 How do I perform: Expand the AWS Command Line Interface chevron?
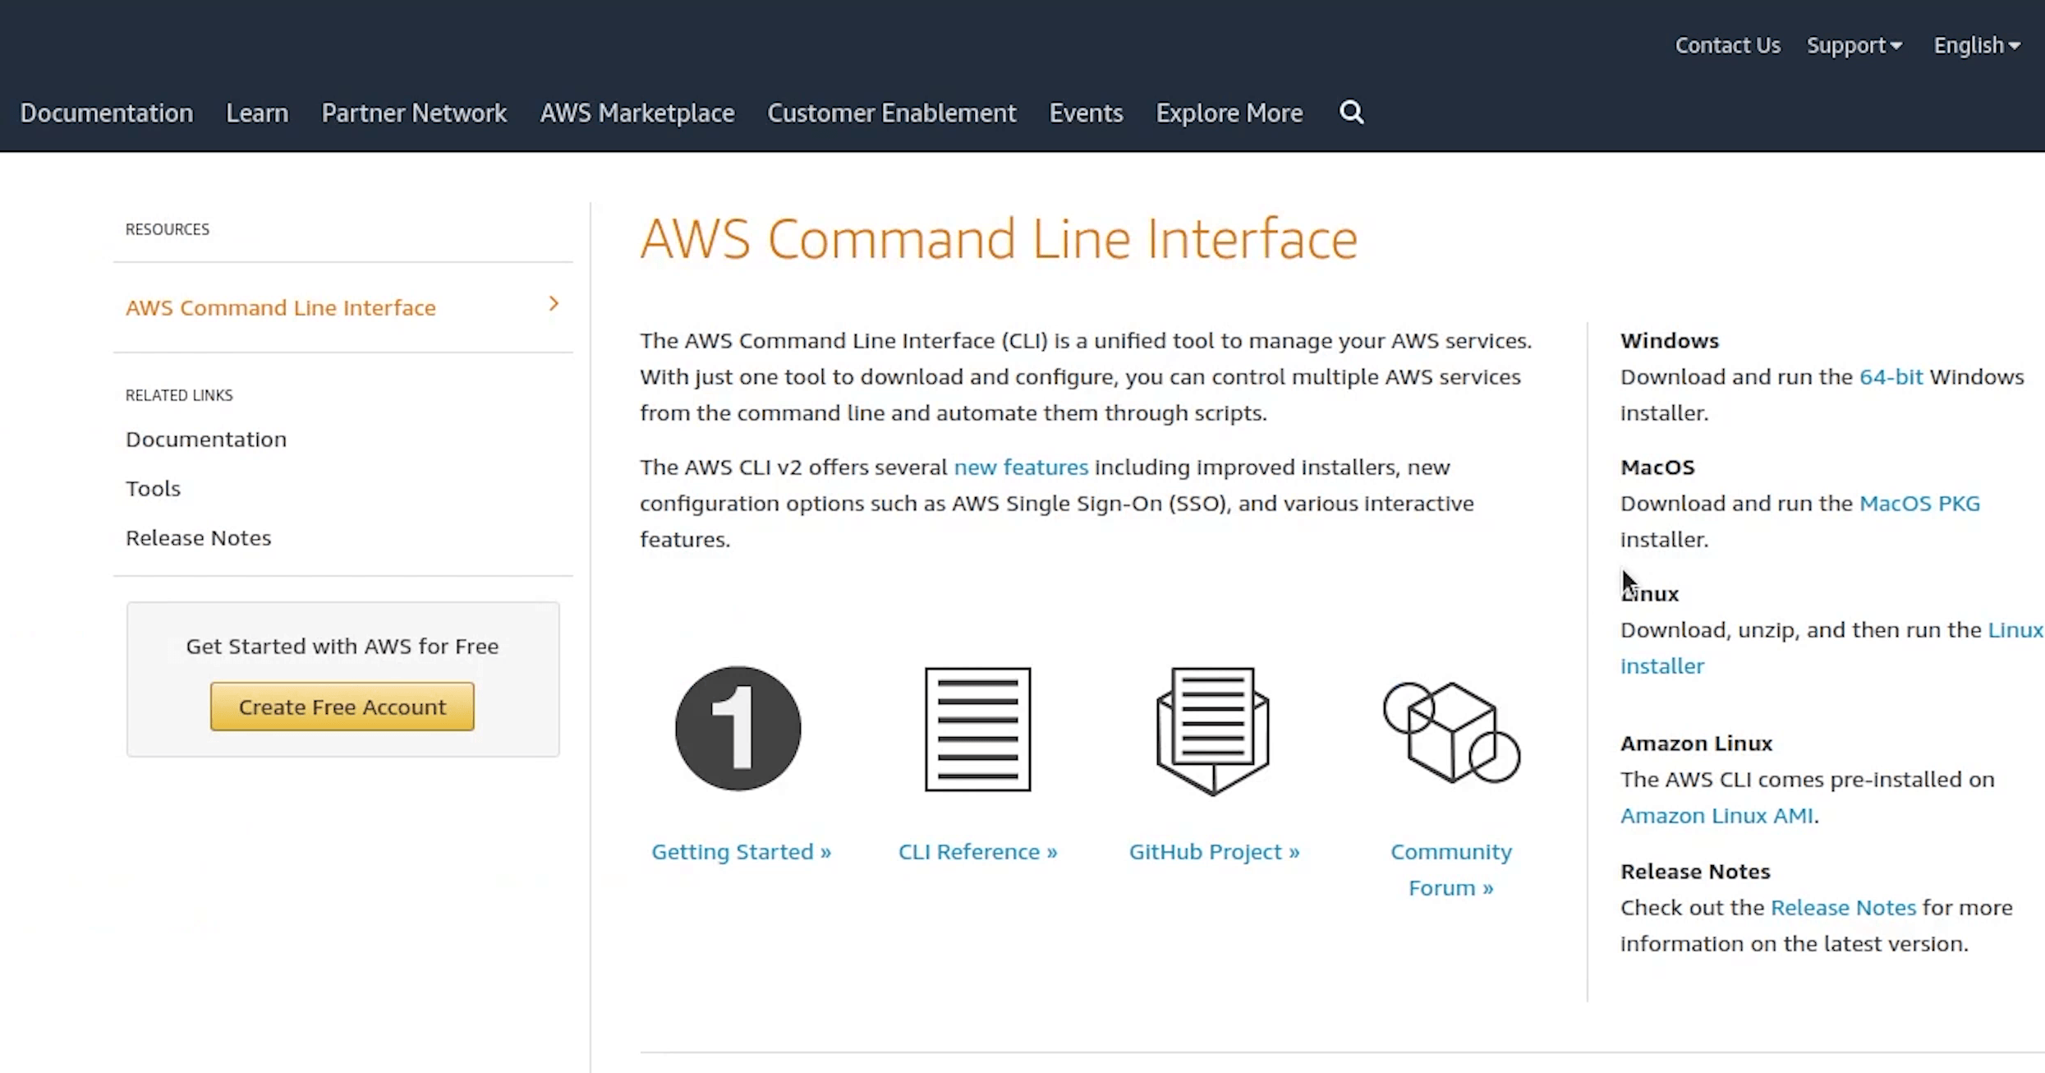pyautogui.click(x=554, y=305)
